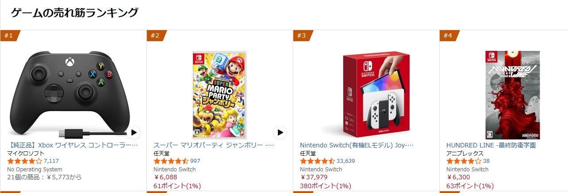Click the star rating of Nintendo Switch OLED
This screenshot has height=193, width=568.
[x=317, y=161]
